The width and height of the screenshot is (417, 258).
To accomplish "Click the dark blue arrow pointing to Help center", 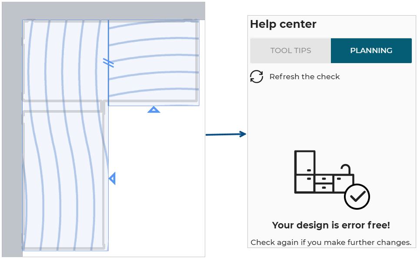I will (x=226, y=134).
